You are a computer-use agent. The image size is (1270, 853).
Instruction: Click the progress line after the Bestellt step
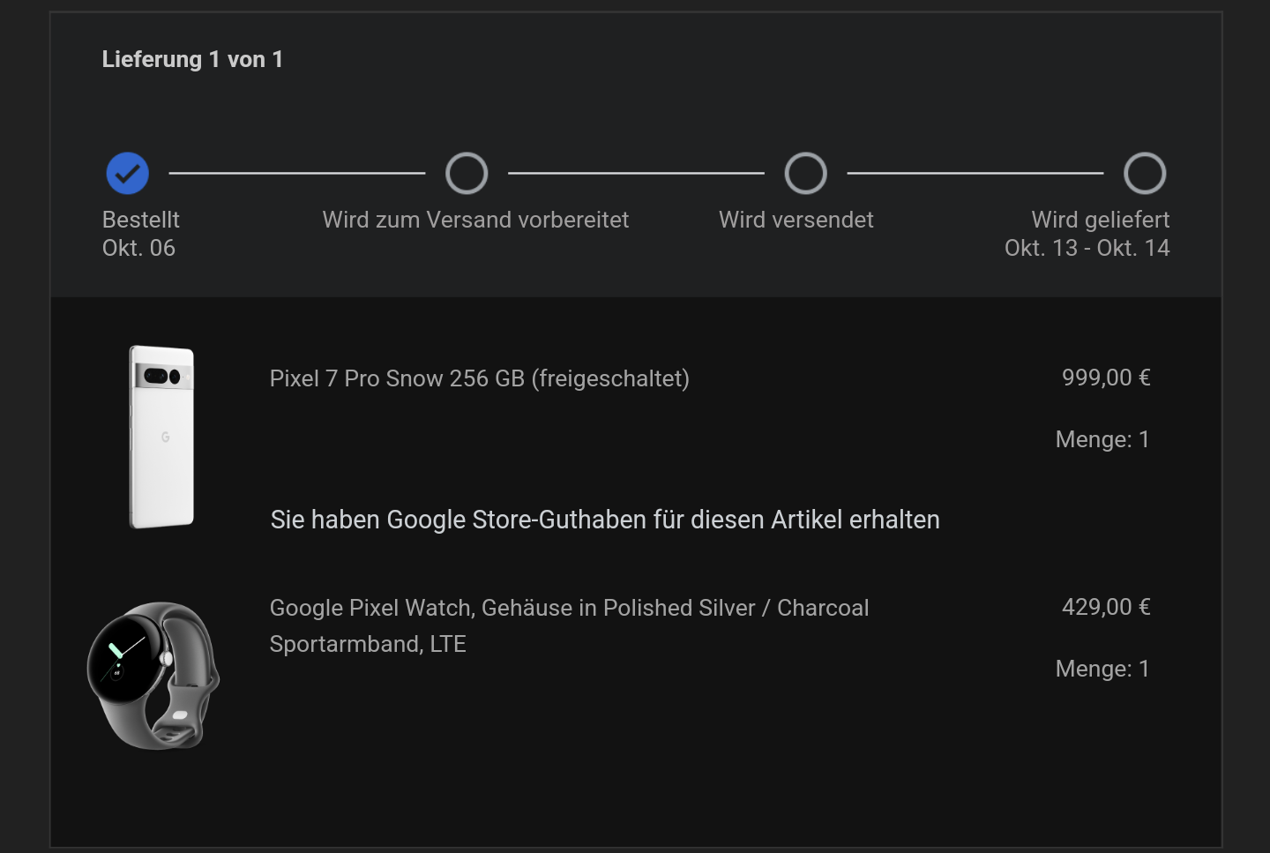[296, 173]
